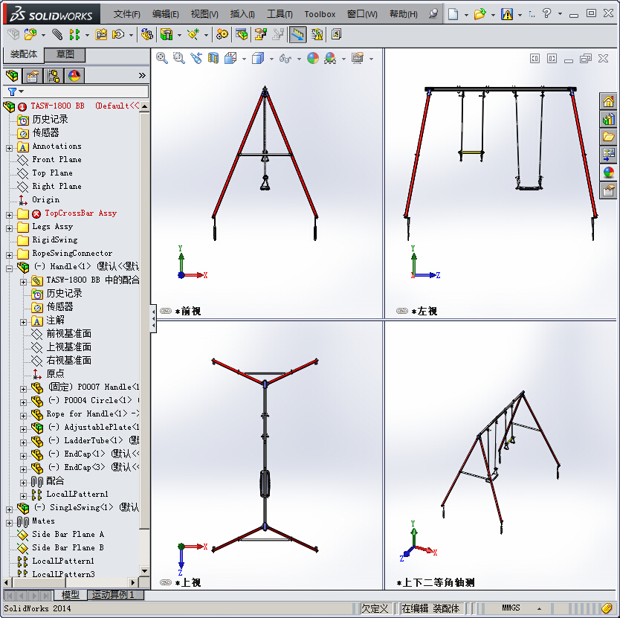Toggle the activated Clearance Verification button

point(297,34)
